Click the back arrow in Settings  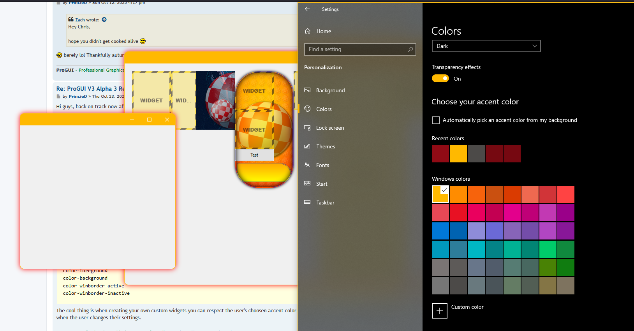coord(307,9)
